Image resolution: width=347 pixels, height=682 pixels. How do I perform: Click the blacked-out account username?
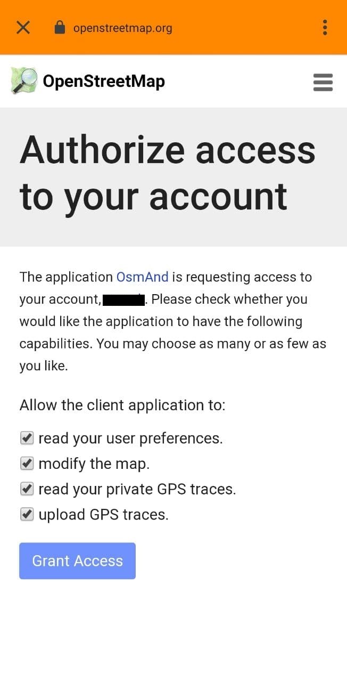(123, 299)
